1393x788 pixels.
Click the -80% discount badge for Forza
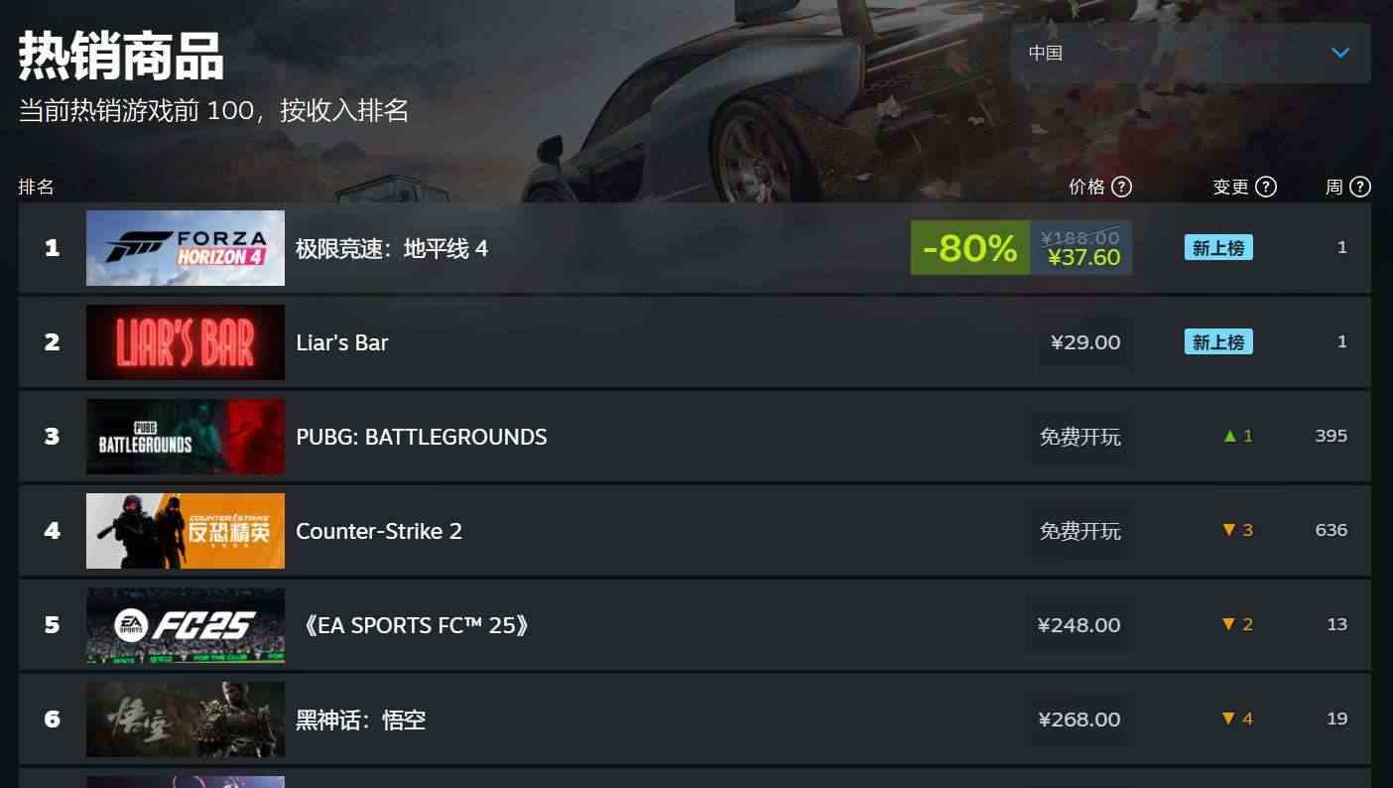(x=970, y=248)
